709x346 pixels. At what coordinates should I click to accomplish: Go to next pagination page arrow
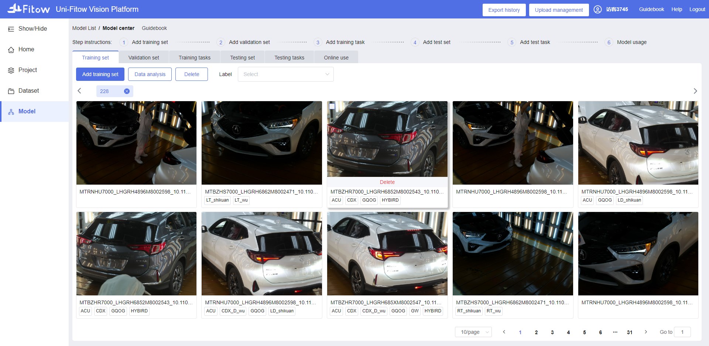point(646,332)
